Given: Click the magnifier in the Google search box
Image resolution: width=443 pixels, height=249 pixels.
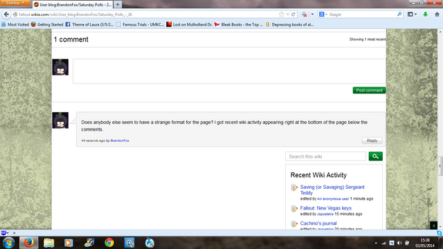Looking at the screenshot, I should tap(399, 14).
